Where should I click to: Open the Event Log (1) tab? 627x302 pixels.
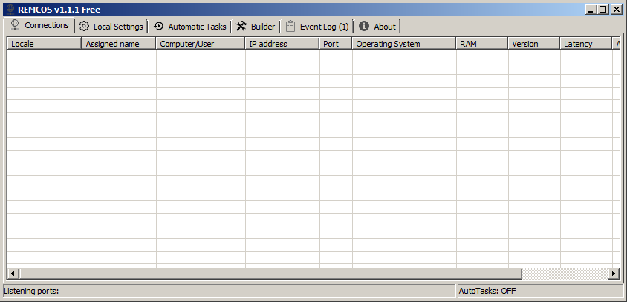[317, 26]
